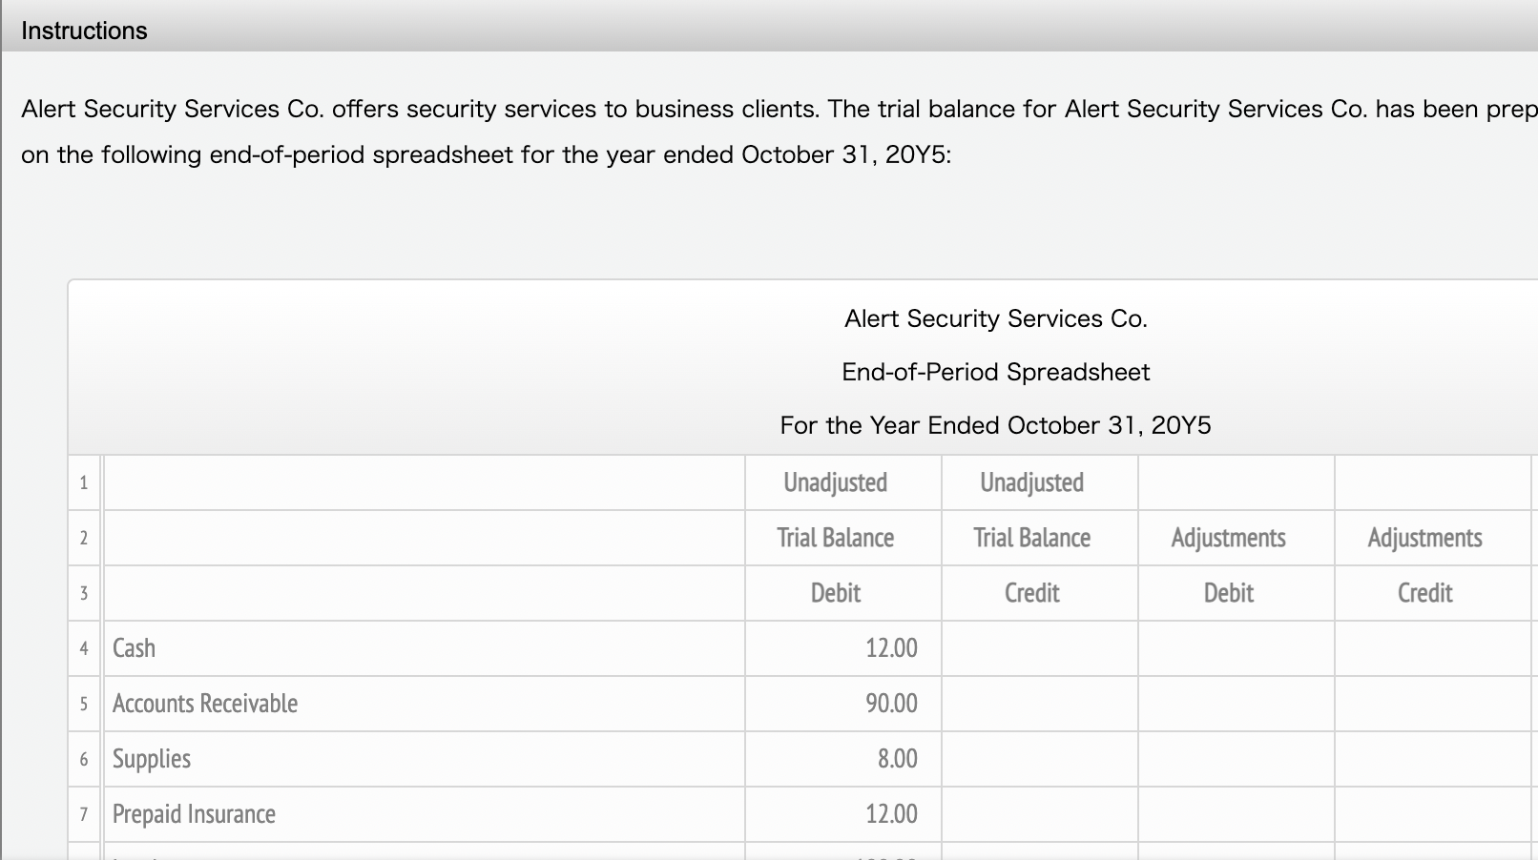Click empty Supplies Adjustments Credit cell
The height and width of the screenshot is (860, 1538).
pyautogui.click(x=1431, y=759)
